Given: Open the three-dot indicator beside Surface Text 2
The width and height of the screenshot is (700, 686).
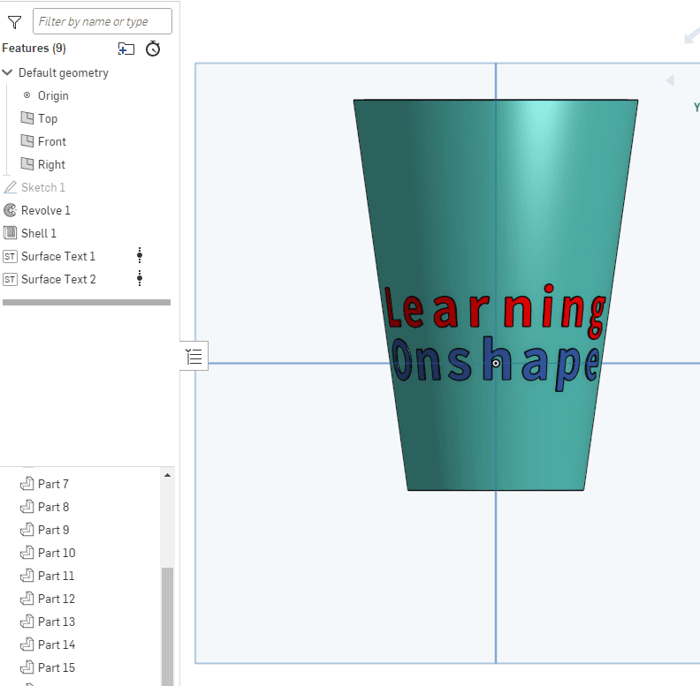Looking at the screenshot, I should (x=139, y=279).
